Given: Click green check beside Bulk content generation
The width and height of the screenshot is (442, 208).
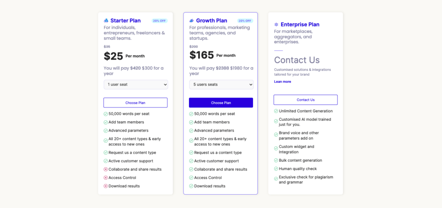Looking at the screenshot, I should pyautogui.click(x=276, y=161).
